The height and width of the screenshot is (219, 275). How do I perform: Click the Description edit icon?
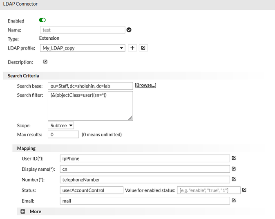pos(45,62)
